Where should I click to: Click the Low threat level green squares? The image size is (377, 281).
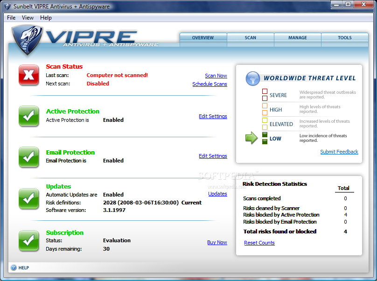[x=265, y=138]
